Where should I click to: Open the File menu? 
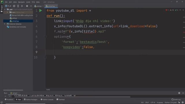(x=6, y=2)
